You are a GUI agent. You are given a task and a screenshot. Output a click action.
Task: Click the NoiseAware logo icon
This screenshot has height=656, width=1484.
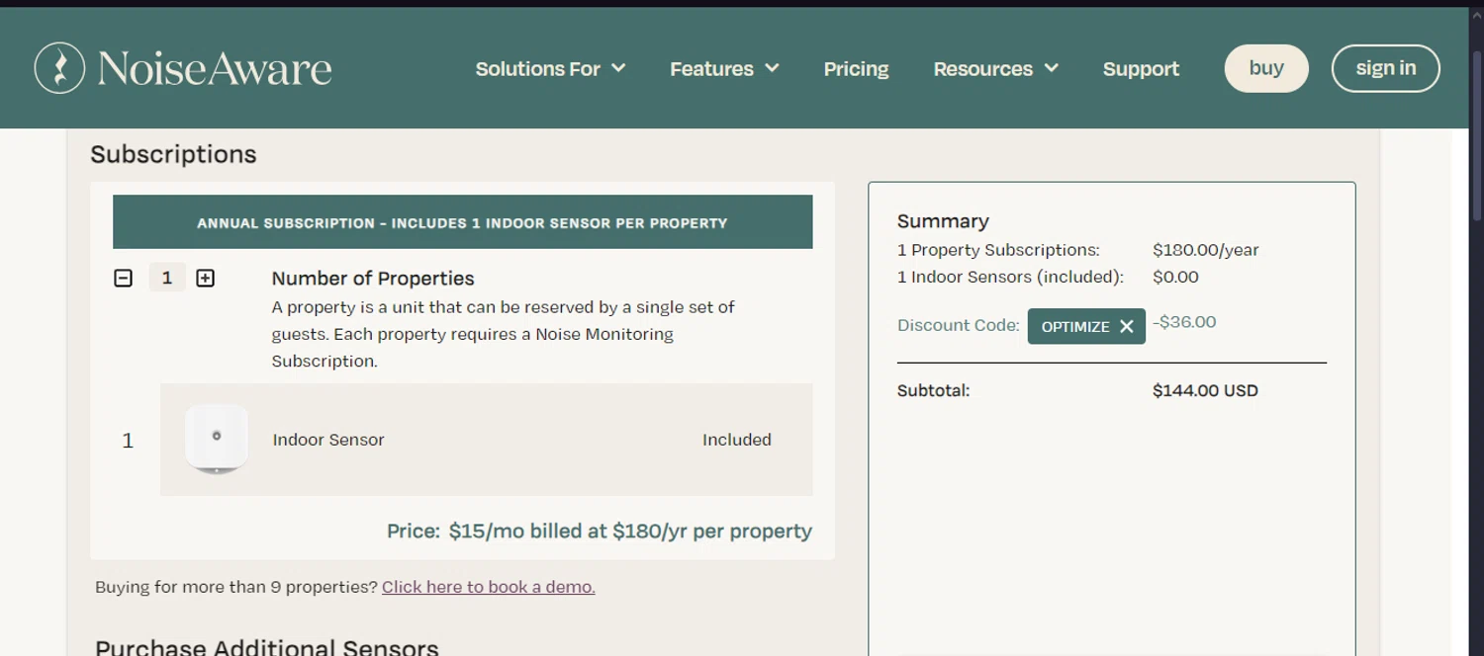(59, 68)
